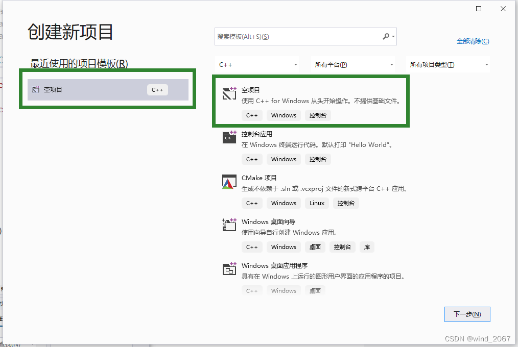
Task: Click the Linux tag under CMake 项目
Action: point(317,203)
